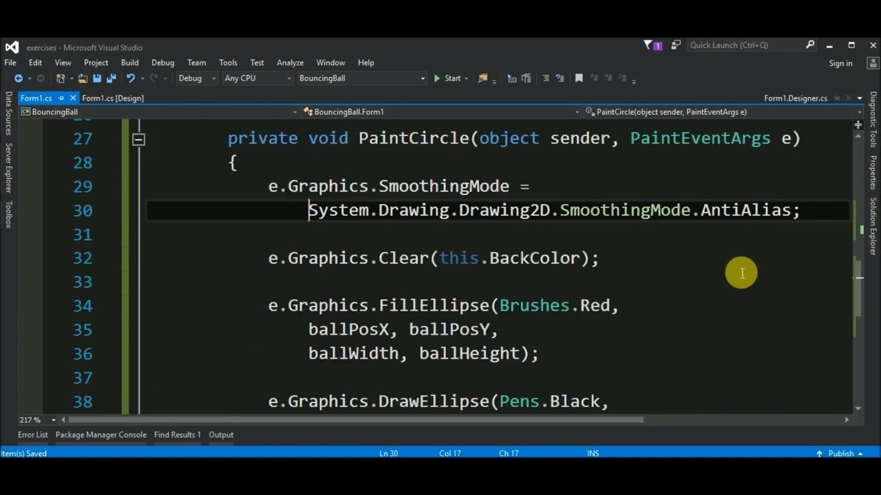
Task: Click the Save All icon
Action: point(110,78)
